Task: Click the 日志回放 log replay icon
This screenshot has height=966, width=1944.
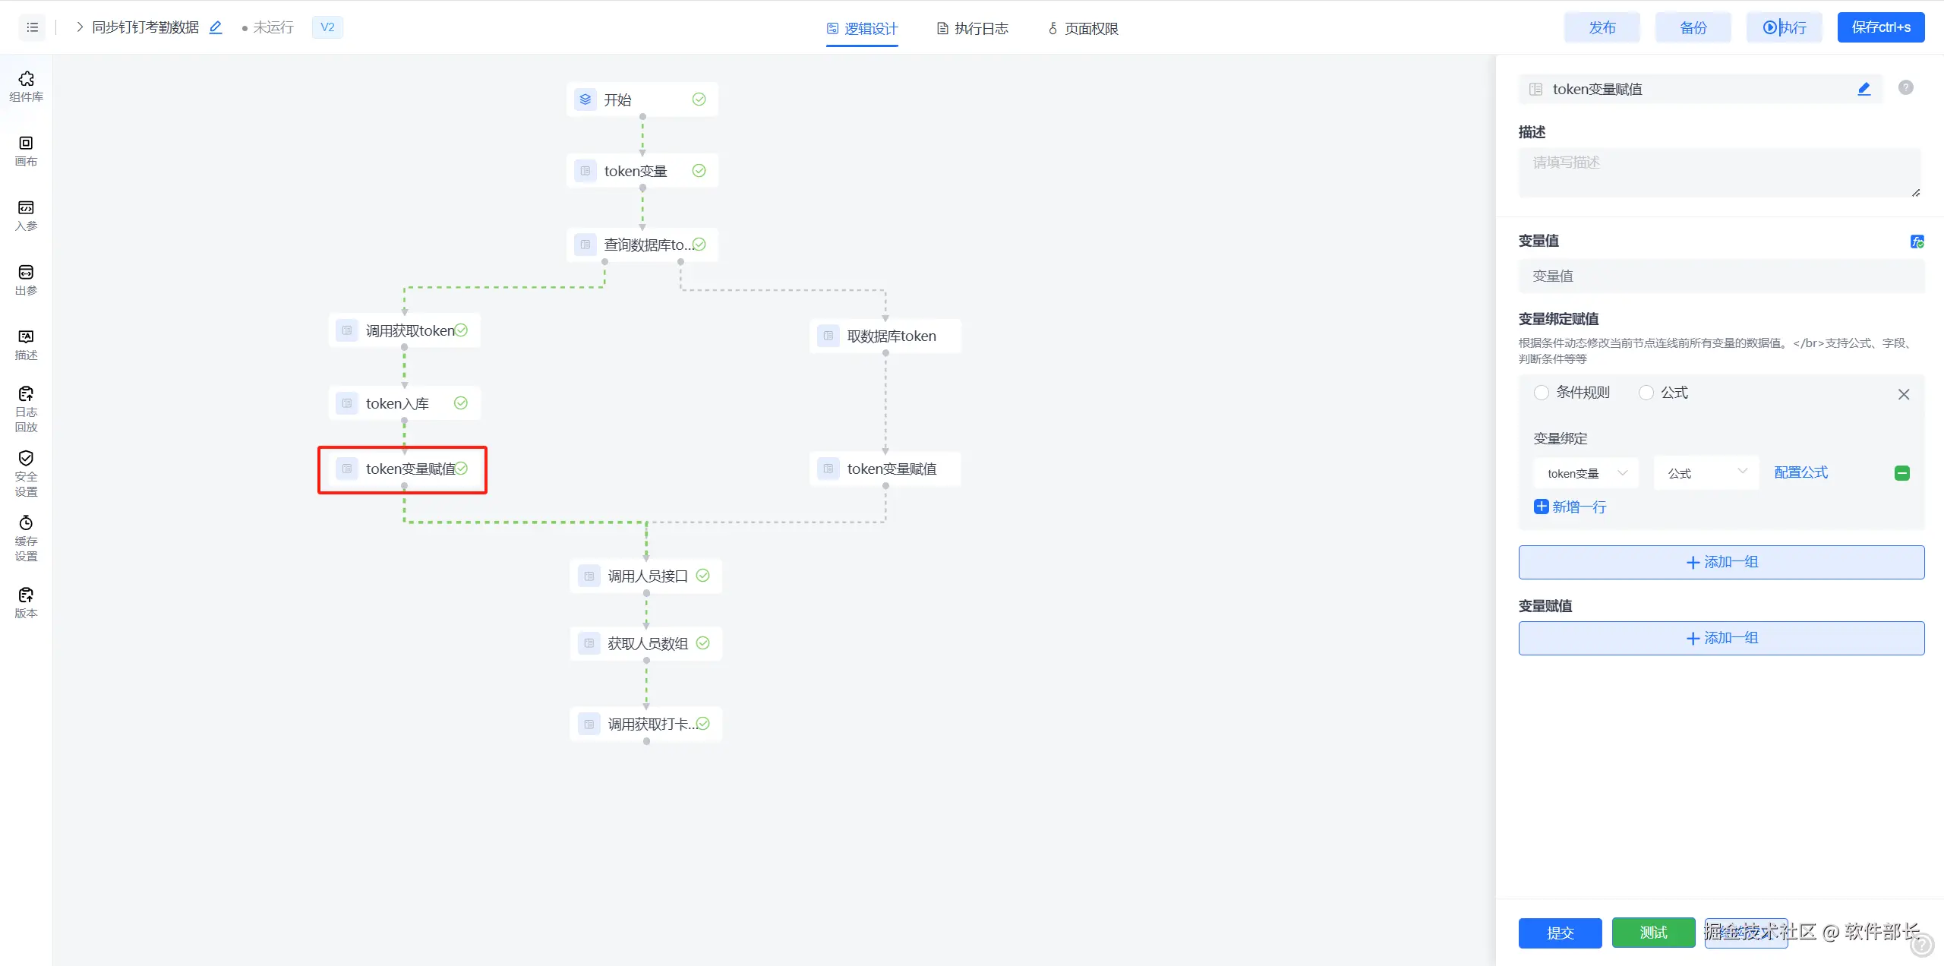Action: [x=26, y=409]
